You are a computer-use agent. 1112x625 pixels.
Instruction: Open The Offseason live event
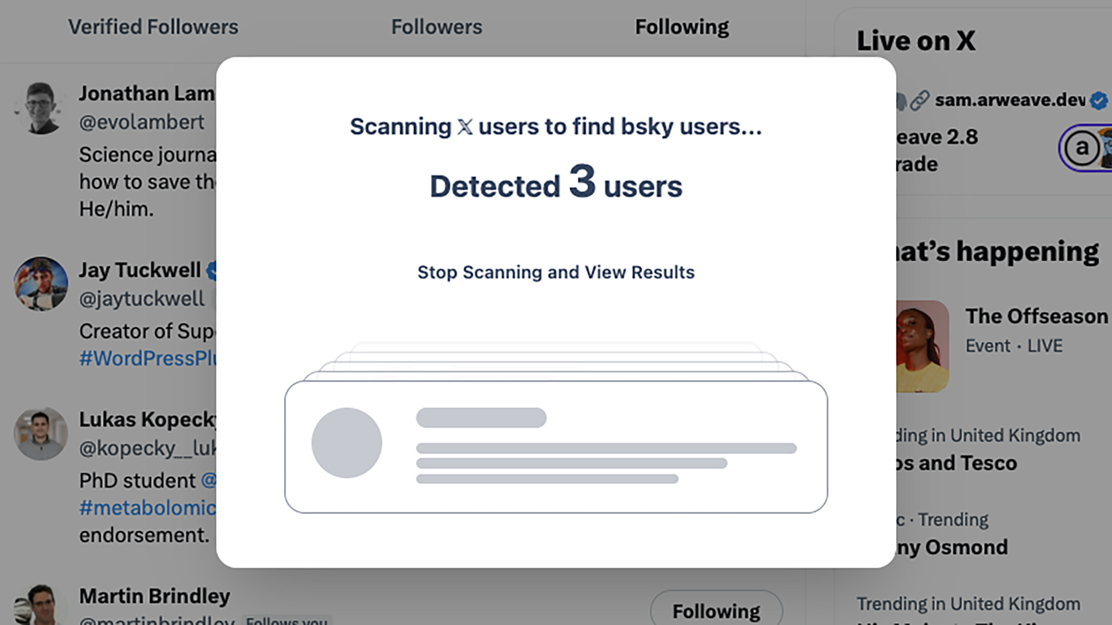[x=1036, y=316]
